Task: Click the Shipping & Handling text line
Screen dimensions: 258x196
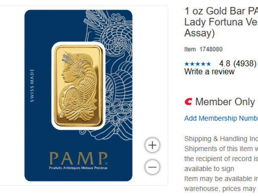Action: [221, 139]
